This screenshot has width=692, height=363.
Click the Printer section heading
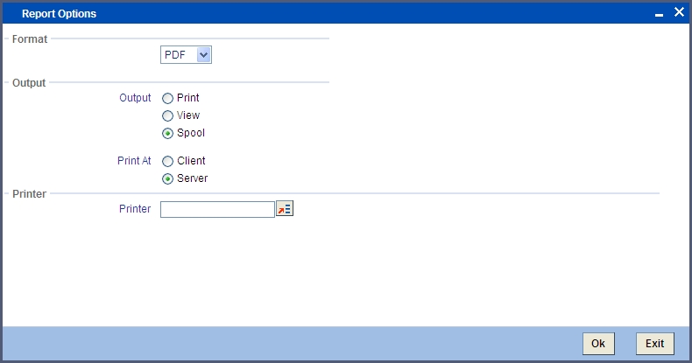click(x=29, y=194)
